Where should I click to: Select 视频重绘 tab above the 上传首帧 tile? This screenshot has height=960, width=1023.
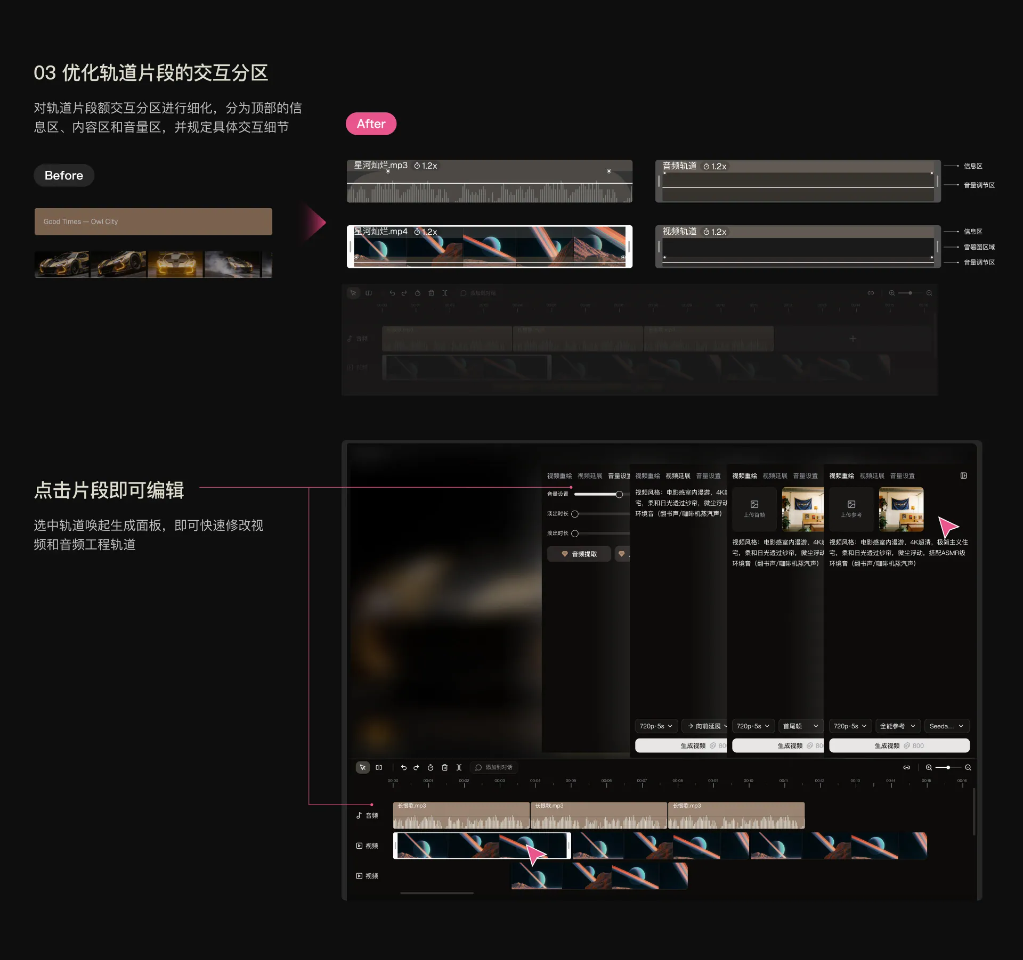tap(744, 475)
